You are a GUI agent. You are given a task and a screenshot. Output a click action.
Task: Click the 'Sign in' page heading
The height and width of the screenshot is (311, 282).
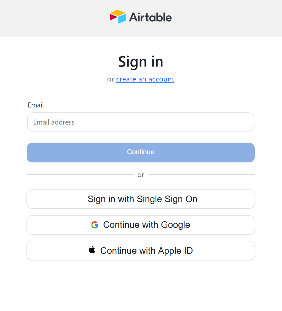click(x=141, y=61)
